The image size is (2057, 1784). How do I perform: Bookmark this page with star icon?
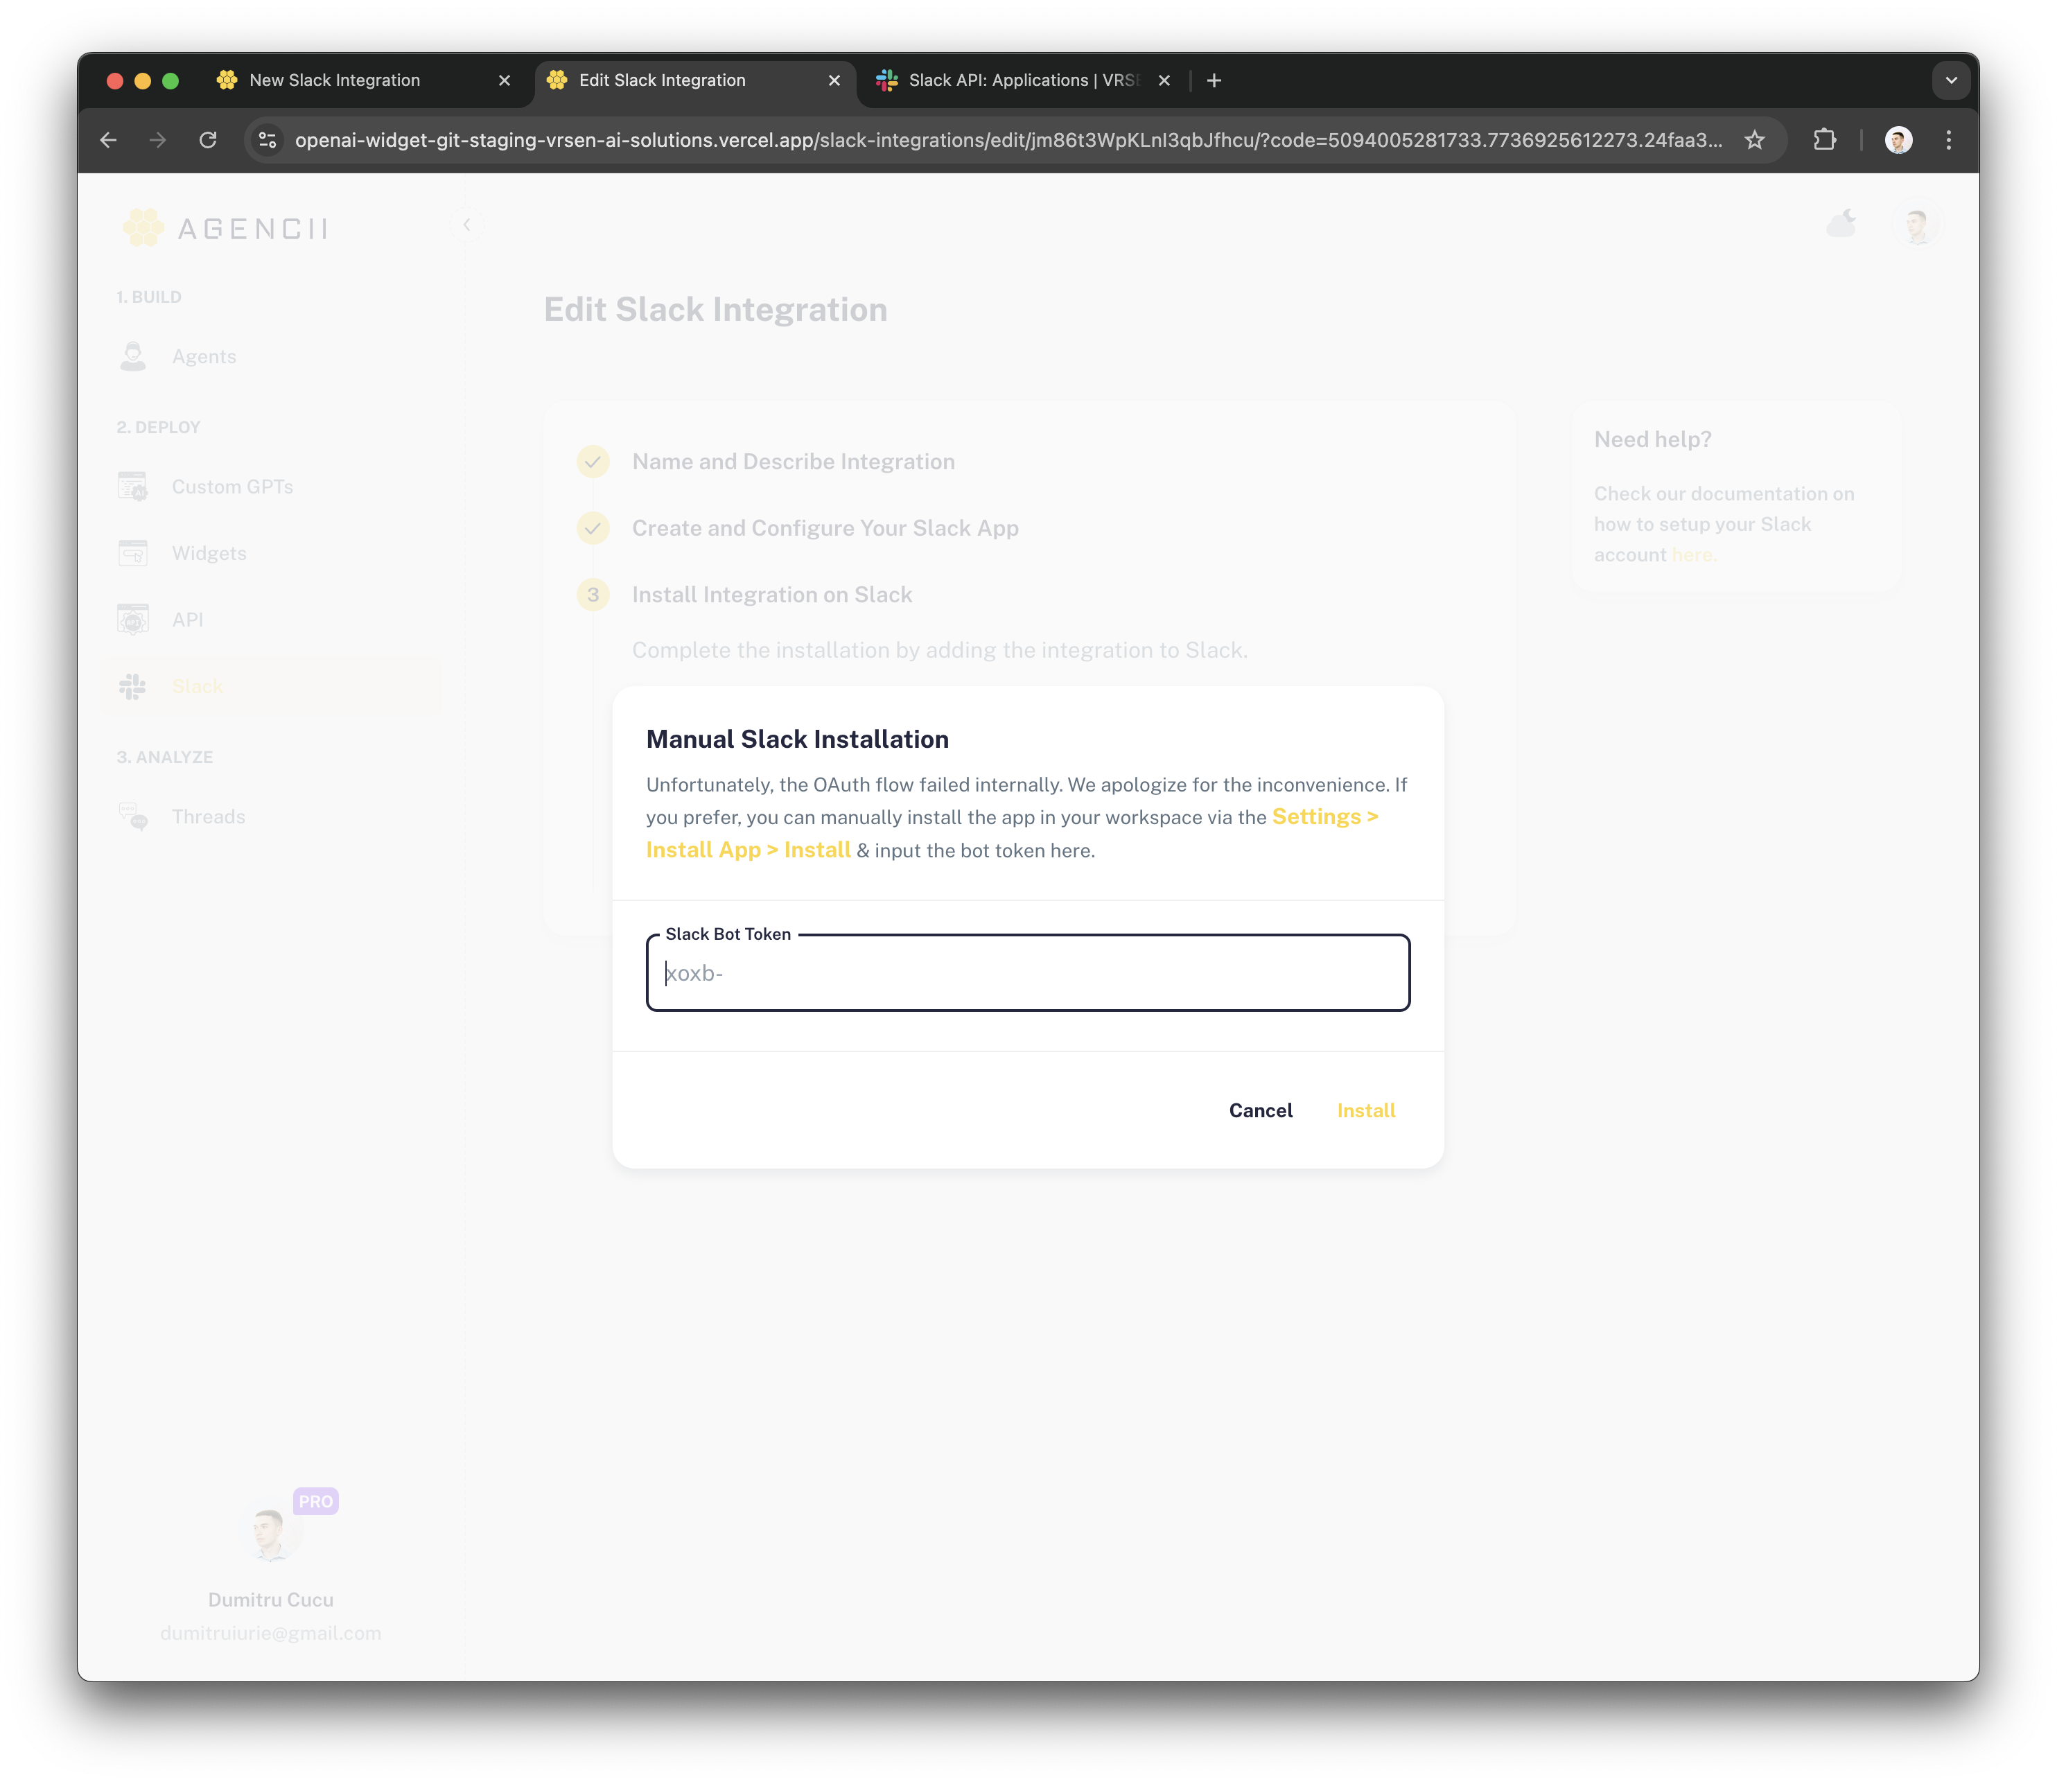point(1754,141)
